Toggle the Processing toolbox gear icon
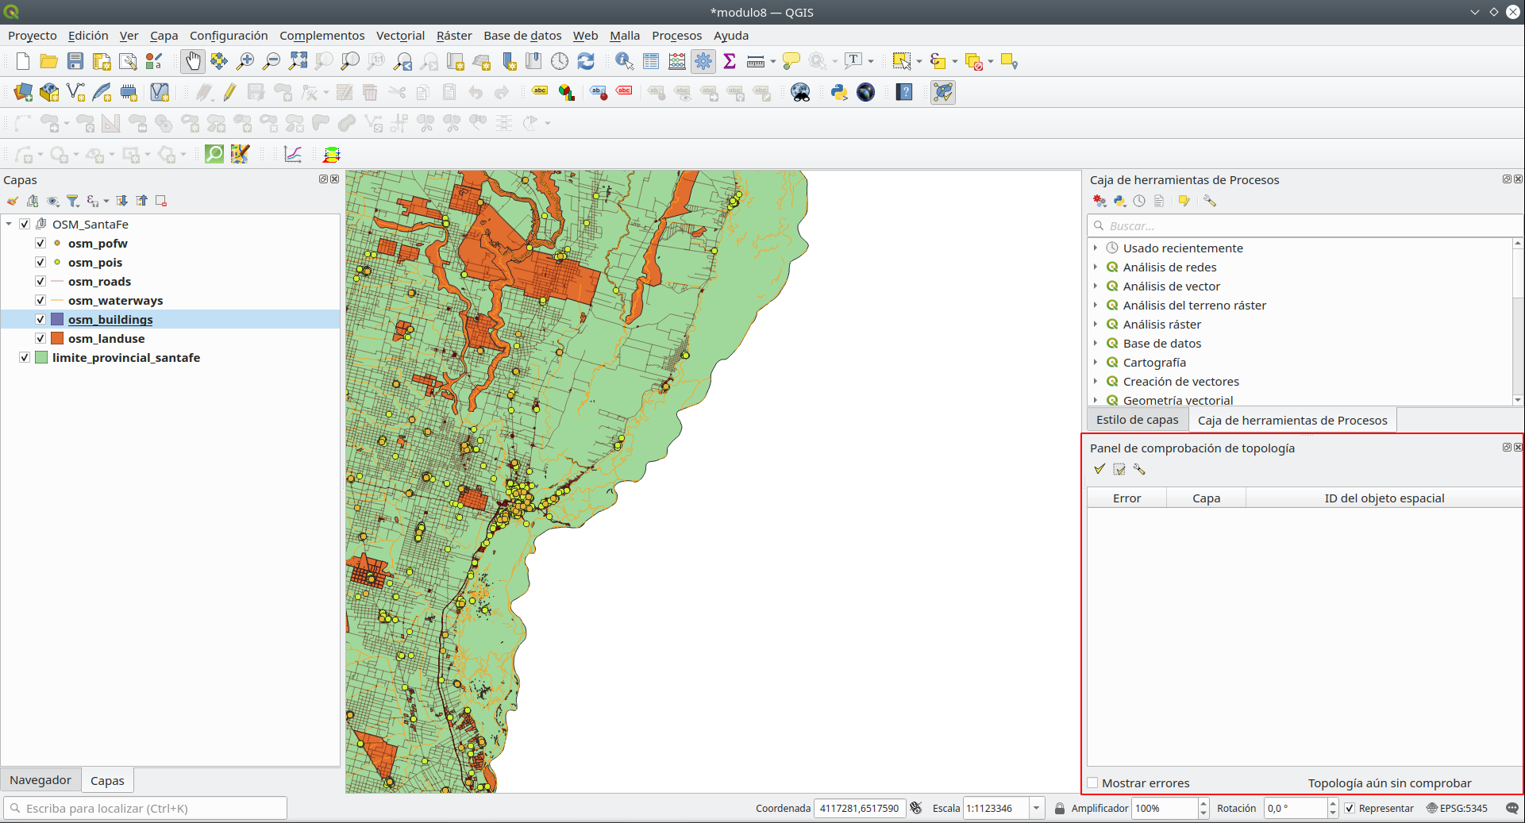 pyautogui.click(x=703, y=61)
